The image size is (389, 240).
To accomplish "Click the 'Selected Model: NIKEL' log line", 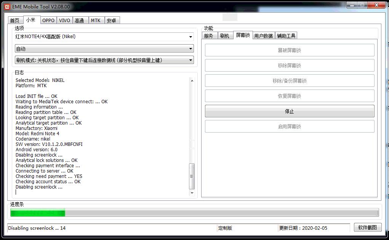I will click(x=40, y=80).
